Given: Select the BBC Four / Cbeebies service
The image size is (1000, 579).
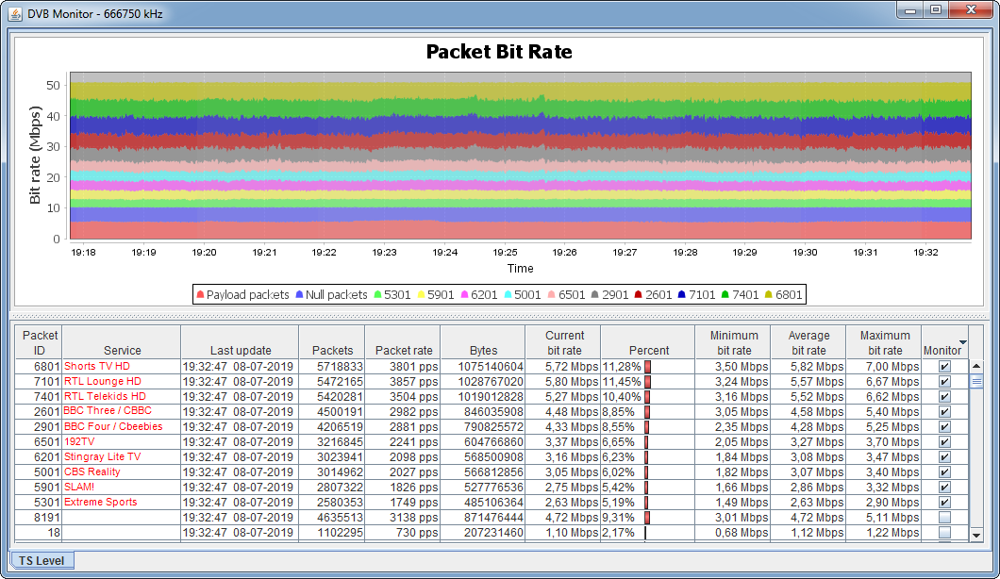Looking at the screenshot, I should click(x=113, y=426).
